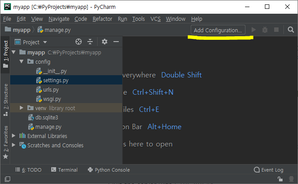The width and height of the screenshot is (298, 184).
Task: Open the Tools menu
Action: (x=139, y=19)
